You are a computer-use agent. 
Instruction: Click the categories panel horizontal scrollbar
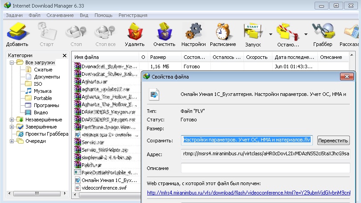point(37,193)
